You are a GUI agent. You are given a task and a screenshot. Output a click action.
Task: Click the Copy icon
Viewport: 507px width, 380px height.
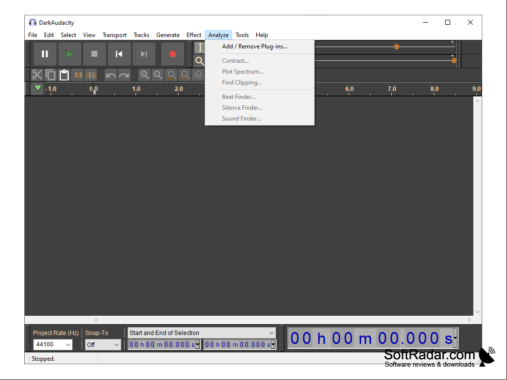[x=51, y=75]
